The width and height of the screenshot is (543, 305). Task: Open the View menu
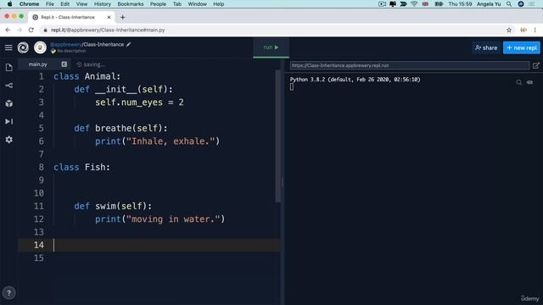(81, 4)
